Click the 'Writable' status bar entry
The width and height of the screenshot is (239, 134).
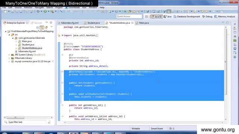pos(136,128)
